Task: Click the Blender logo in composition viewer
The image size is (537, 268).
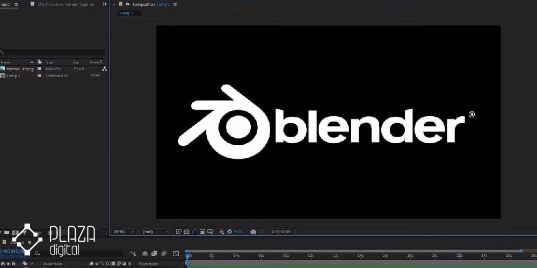Action: 326,122
